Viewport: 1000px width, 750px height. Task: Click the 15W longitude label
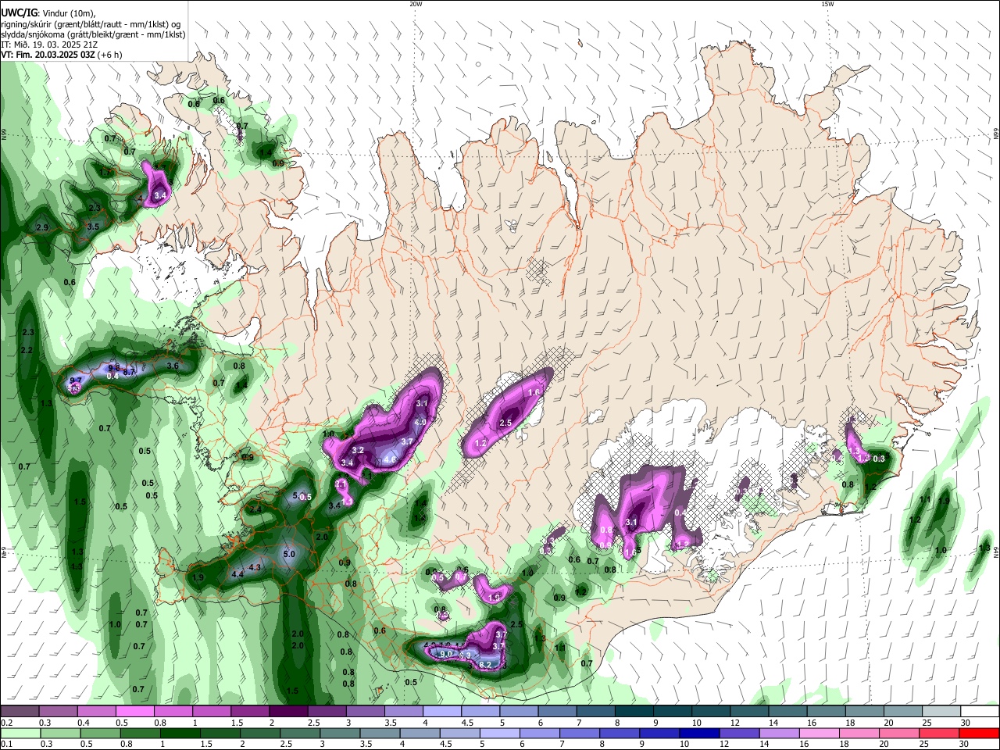click(x=827, y=4)
